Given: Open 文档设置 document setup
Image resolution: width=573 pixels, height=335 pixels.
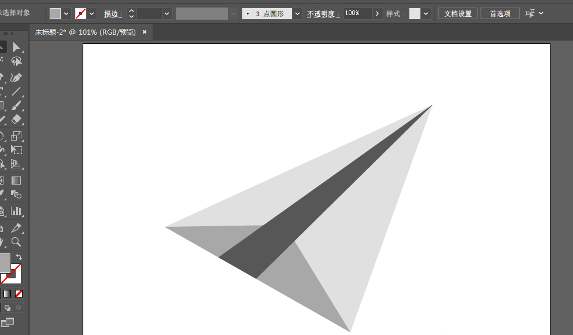Looking at the screenshot, I should (458, 13).
